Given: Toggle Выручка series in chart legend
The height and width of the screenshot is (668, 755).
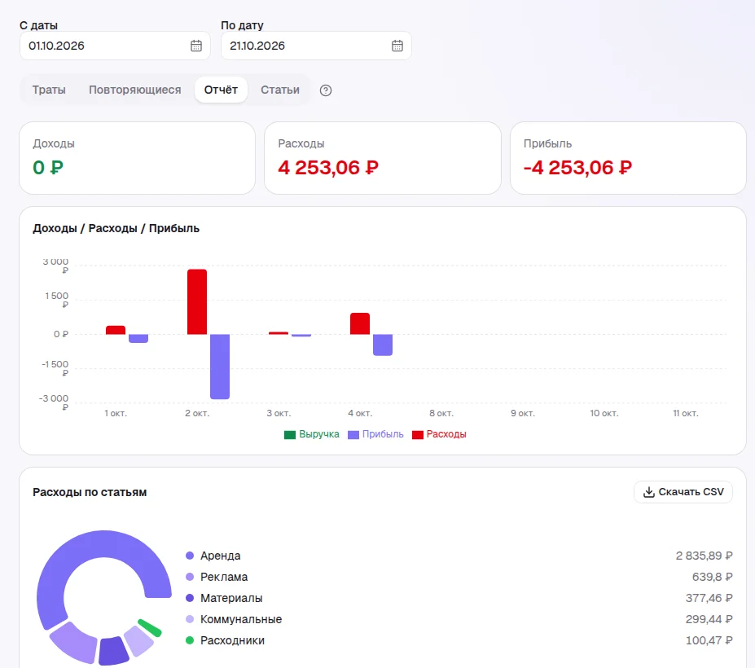Looking at the screenshot, I should [x=312, y=434].
